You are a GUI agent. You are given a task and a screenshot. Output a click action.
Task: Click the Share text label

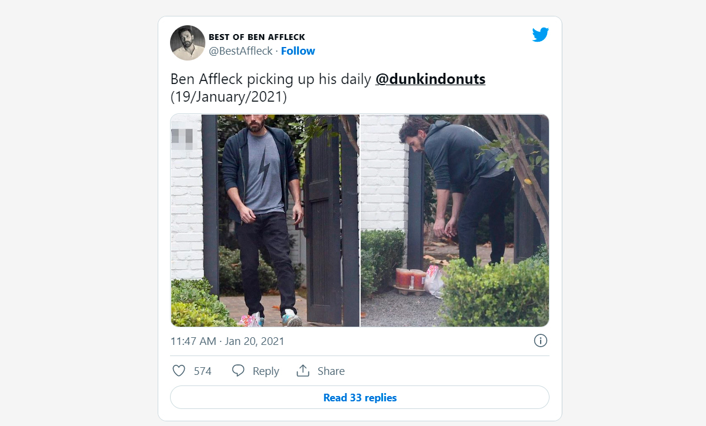point(331,371)
